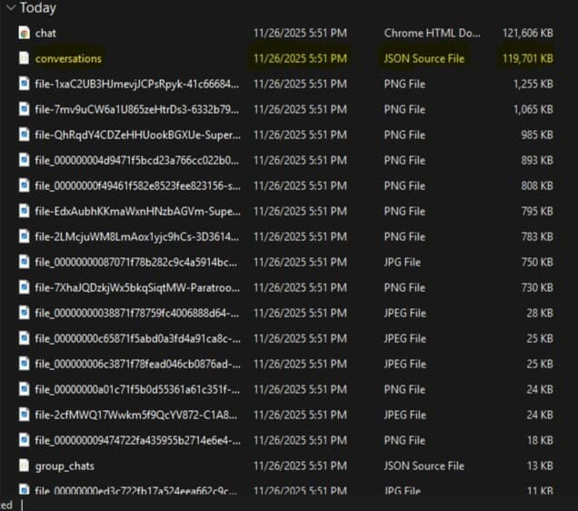Click the image icon for file_00000000ed3c722fb17a524eea662c9c
Screen dimensions: 578x511
click(x=25, y=489)
